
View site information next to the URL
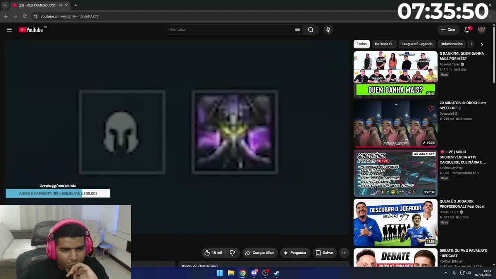[35, 16]
